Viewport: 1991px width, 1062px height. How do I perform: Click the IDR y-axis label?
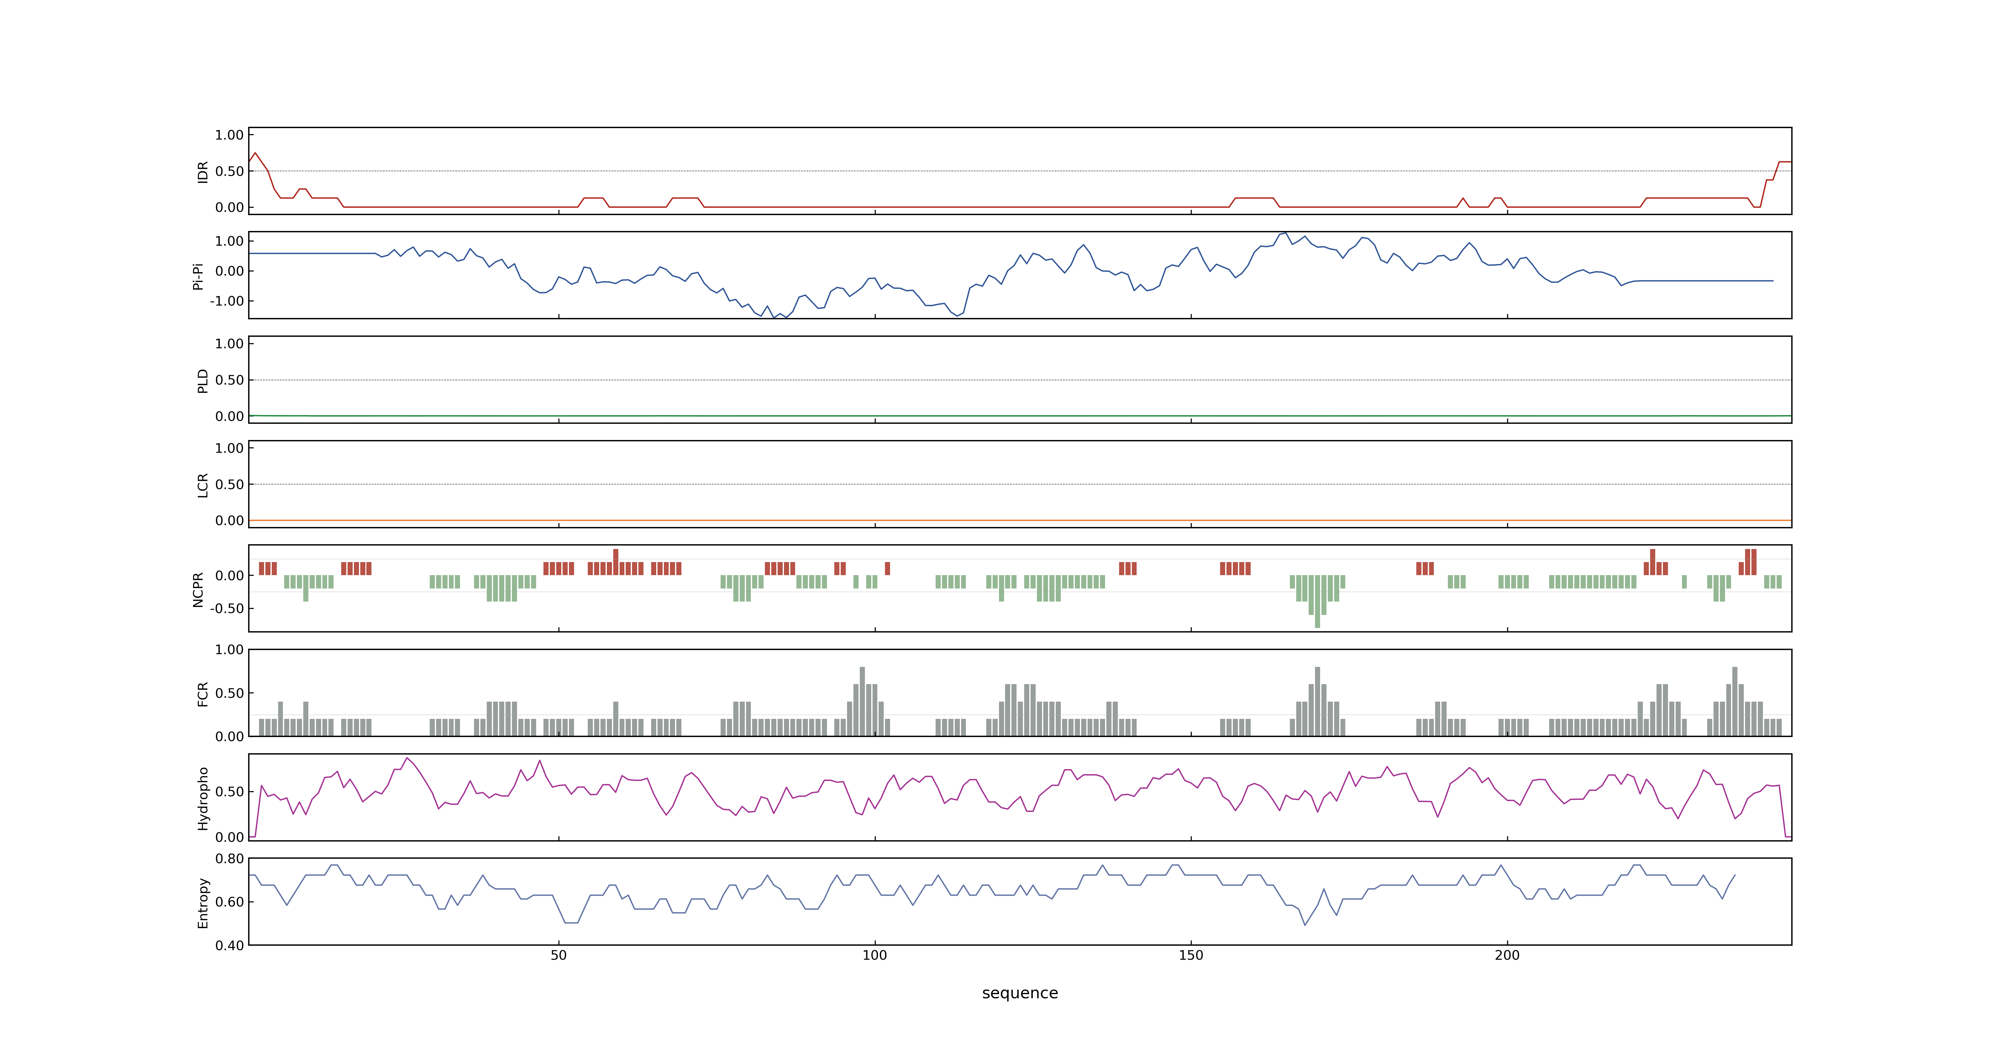203,172
